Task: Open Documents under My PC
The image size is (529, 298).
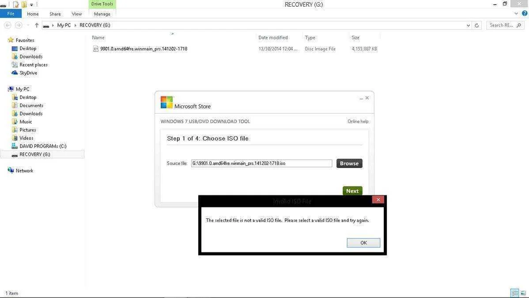Action: pos(31,105)
